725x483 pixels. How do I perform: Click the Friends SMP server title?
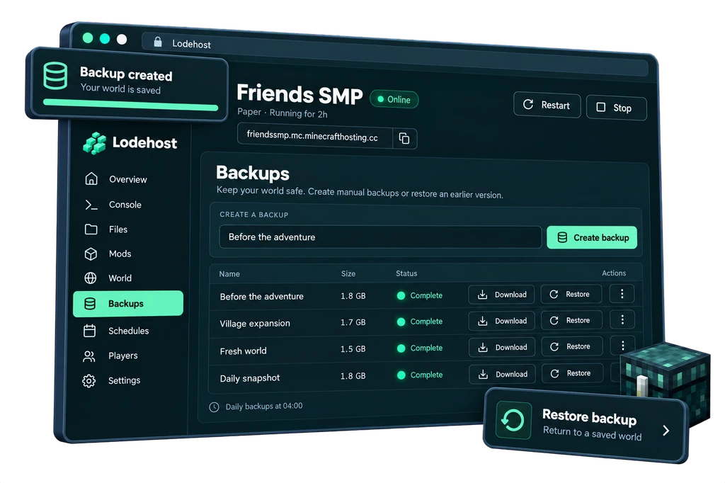point(299,94)
